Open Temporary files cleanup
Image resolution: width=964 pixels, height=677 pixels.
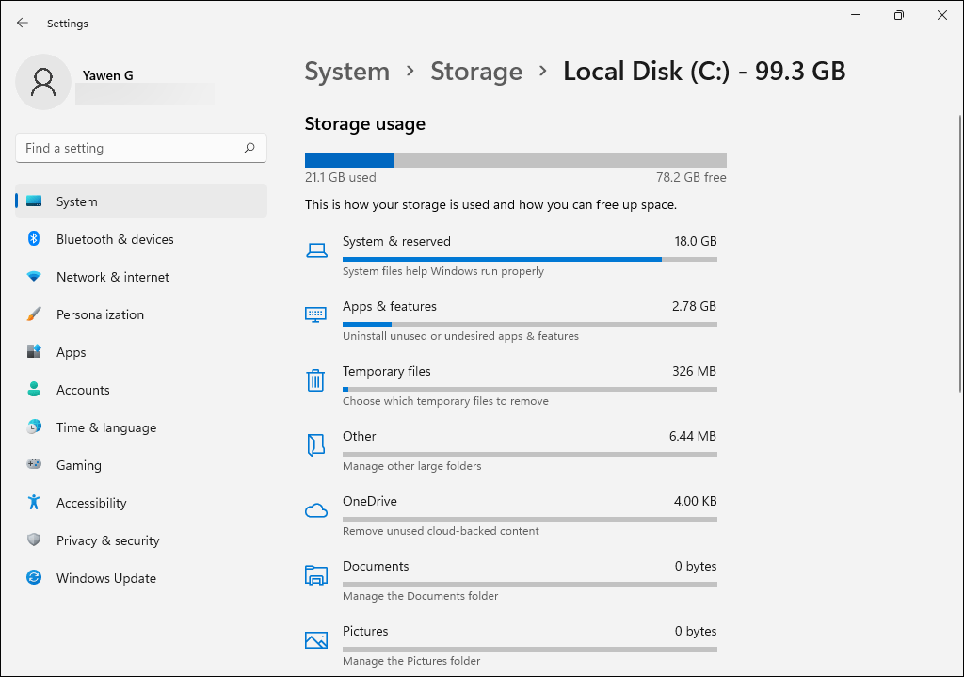(x=511, y=385)
